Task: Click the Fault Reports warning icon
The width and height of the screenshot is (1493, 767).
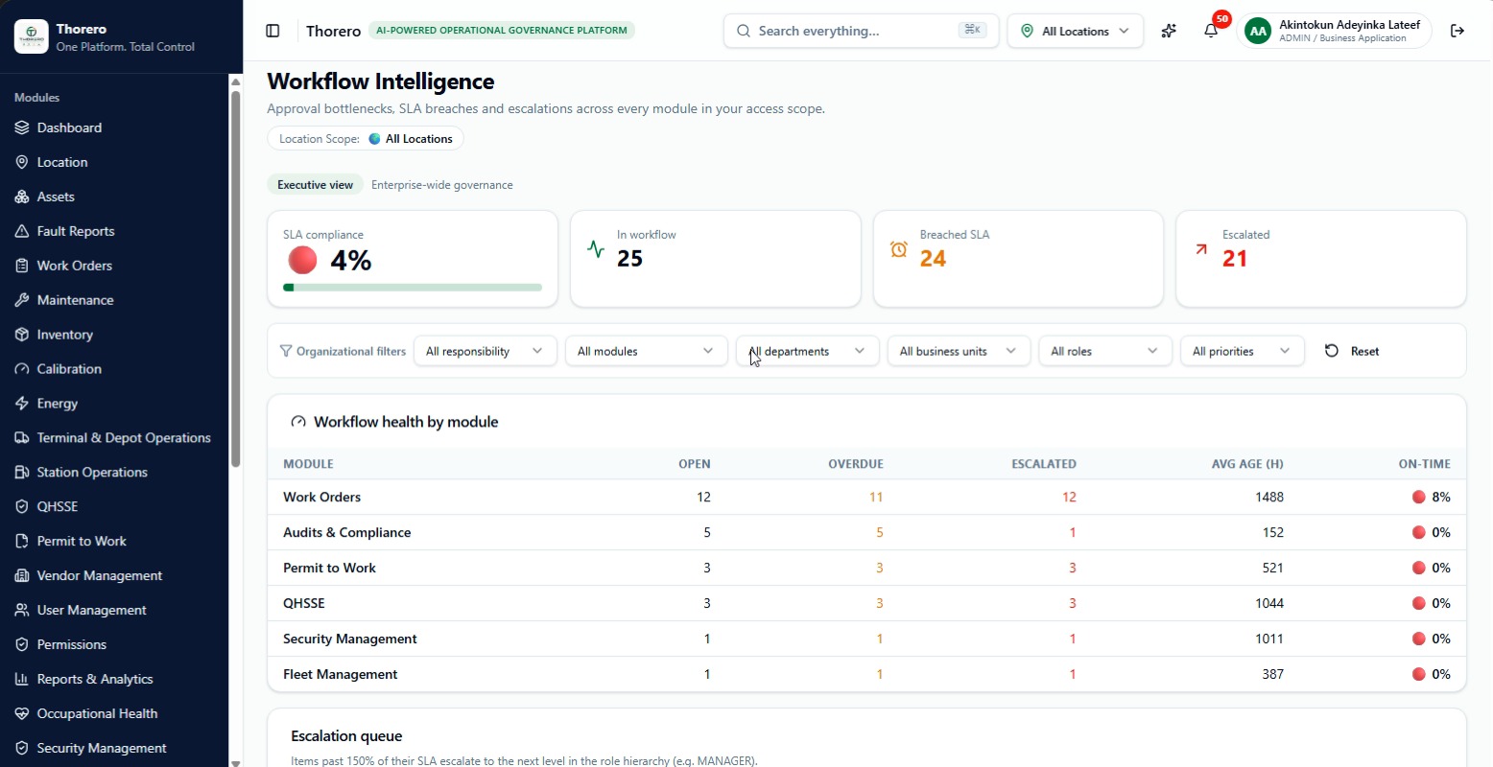Action: click(x=22, y=231)
